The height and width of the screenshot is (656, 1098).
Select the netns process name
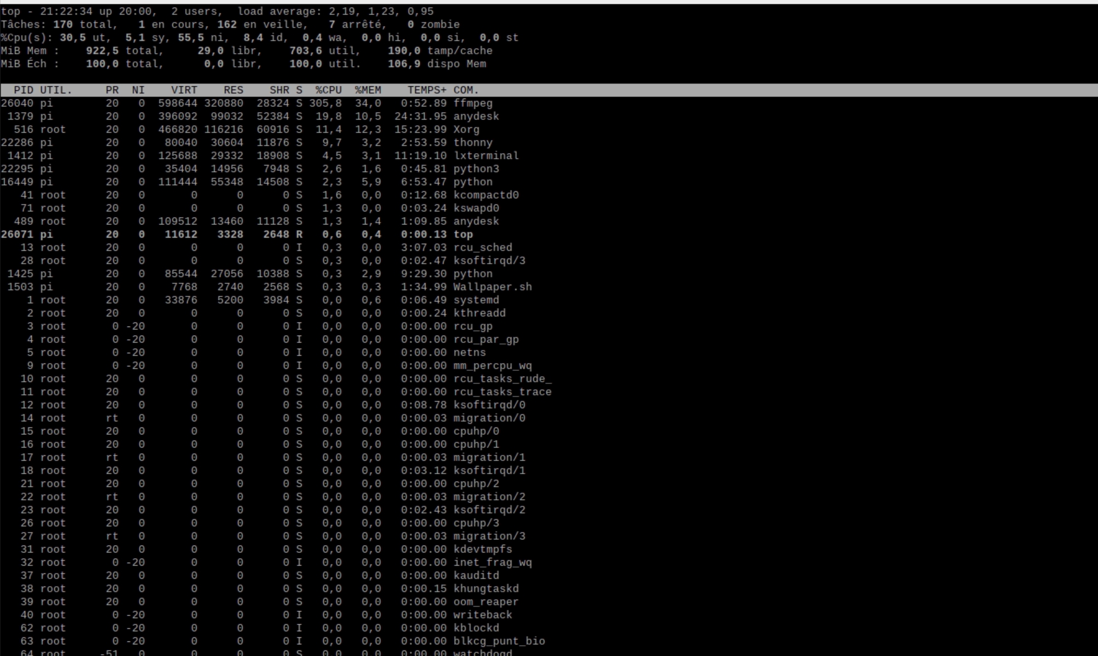pos(470,353)
